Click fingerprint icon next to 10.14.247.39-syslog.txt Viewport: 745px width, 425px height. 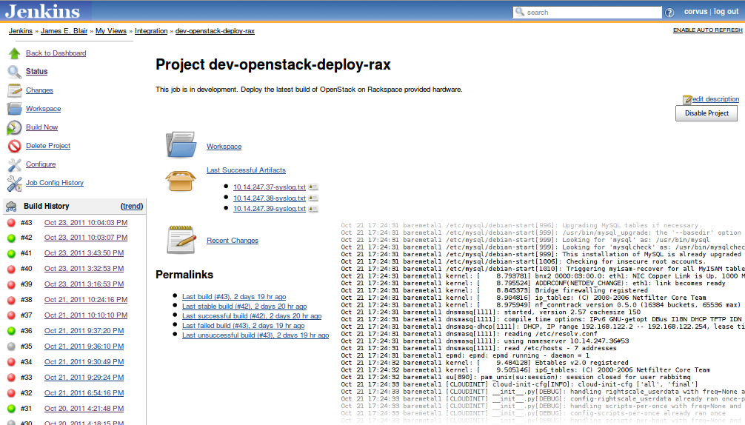(313, 209)
